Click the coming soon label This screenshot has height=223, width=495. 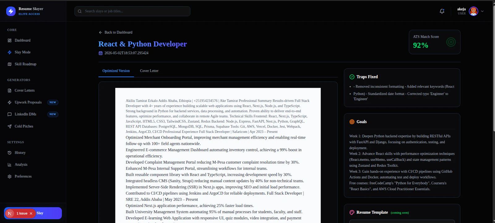[x=400, y=213]
